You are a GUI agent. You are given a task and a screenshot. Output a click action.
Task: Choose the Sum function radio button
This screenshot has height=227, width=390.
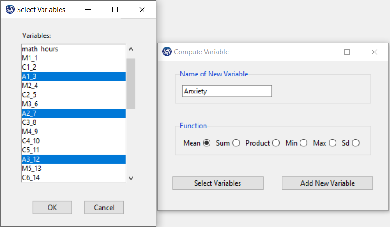pyautogui.click(x=236, y=143)
